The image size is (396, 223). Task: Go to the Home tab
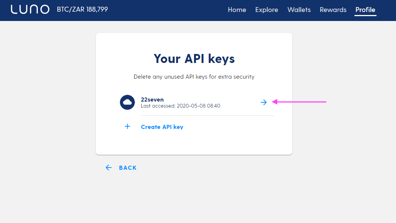237,10
